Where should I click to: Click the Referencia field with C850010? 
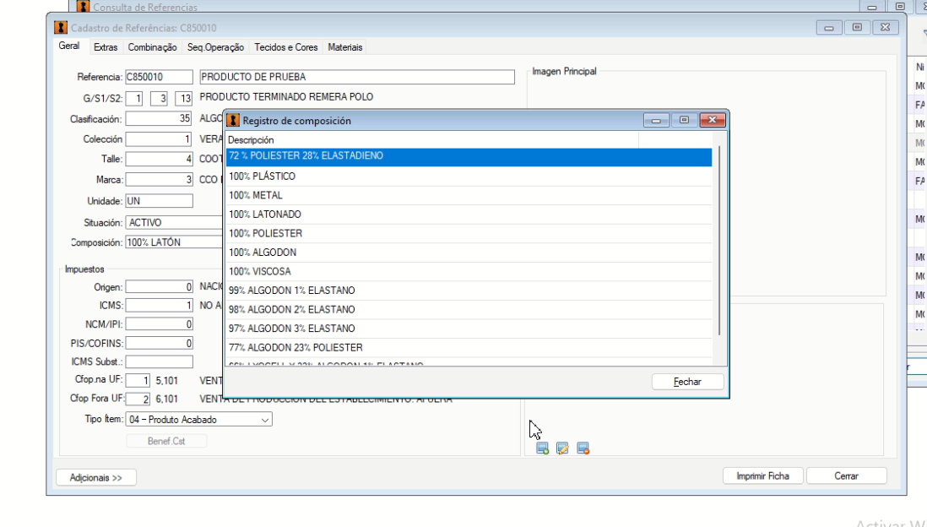tap(159, 77)
